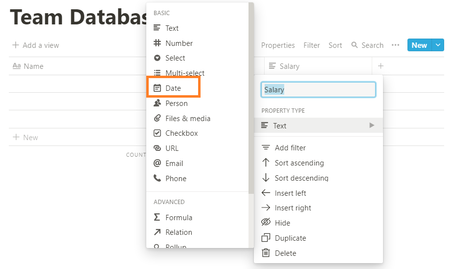
Task: Choose the Person property icon
Action: tap(157, 103)
